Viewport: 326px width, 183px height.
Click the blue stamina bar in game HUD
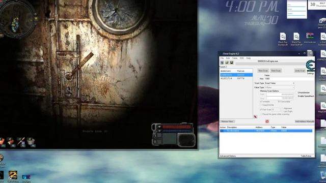[176, 131]
